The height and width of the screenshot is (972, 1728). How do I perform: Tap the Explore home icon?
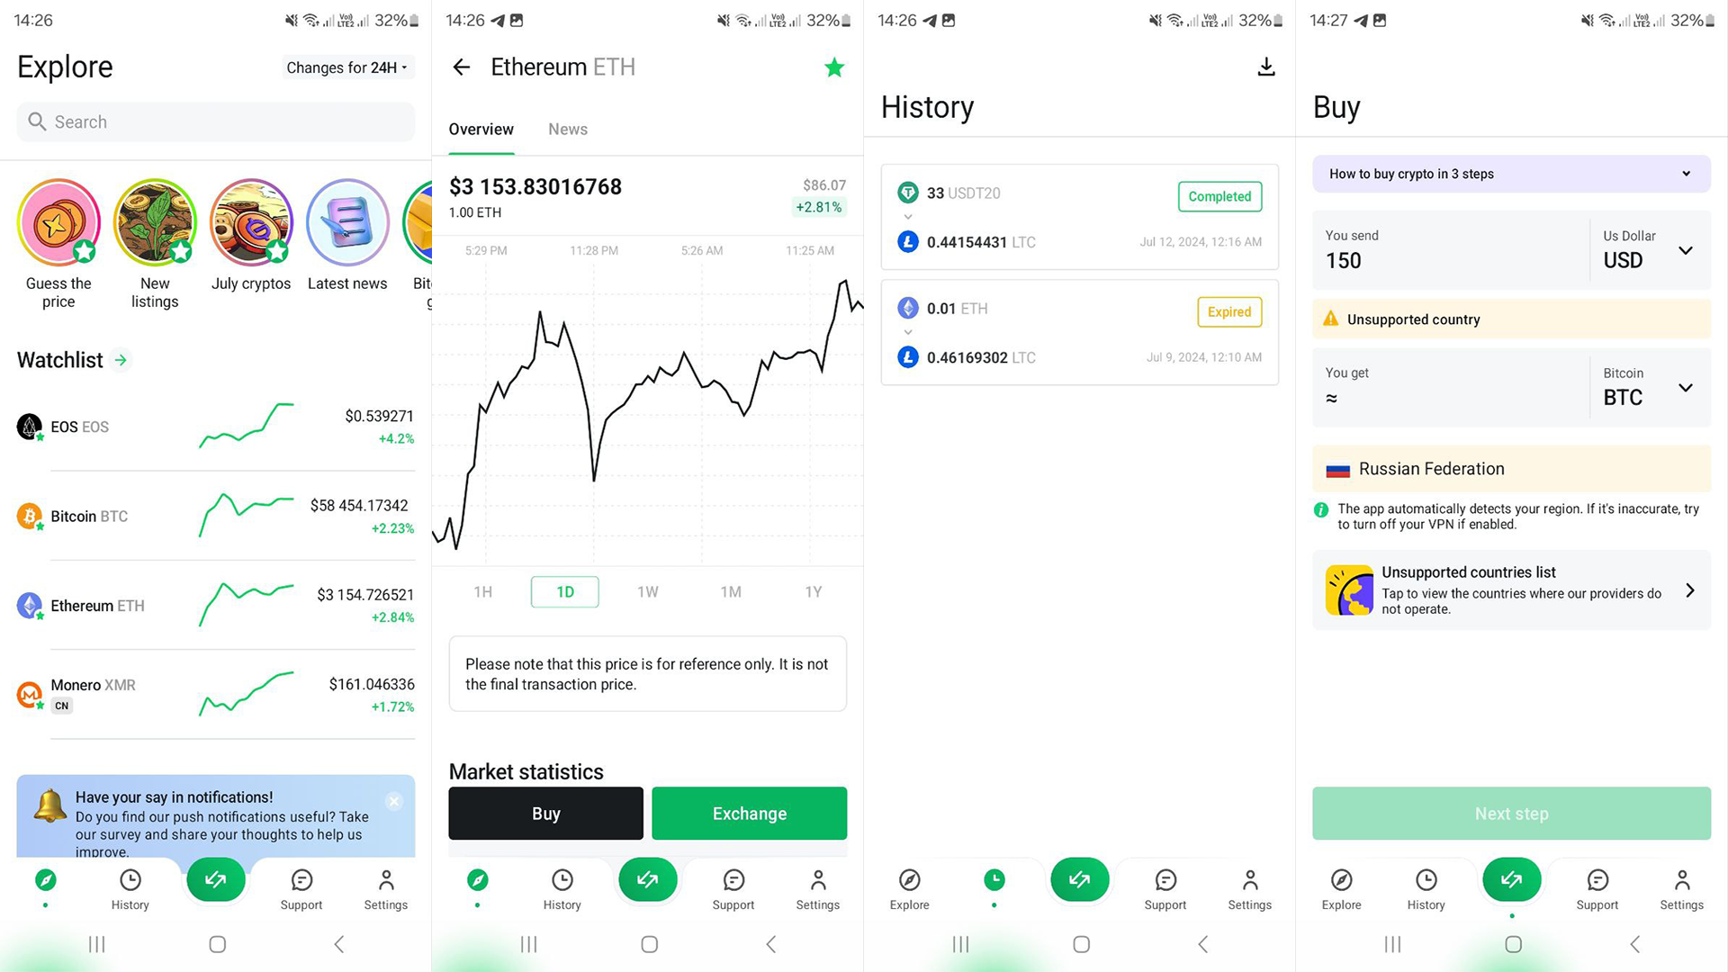pos(44,879)
